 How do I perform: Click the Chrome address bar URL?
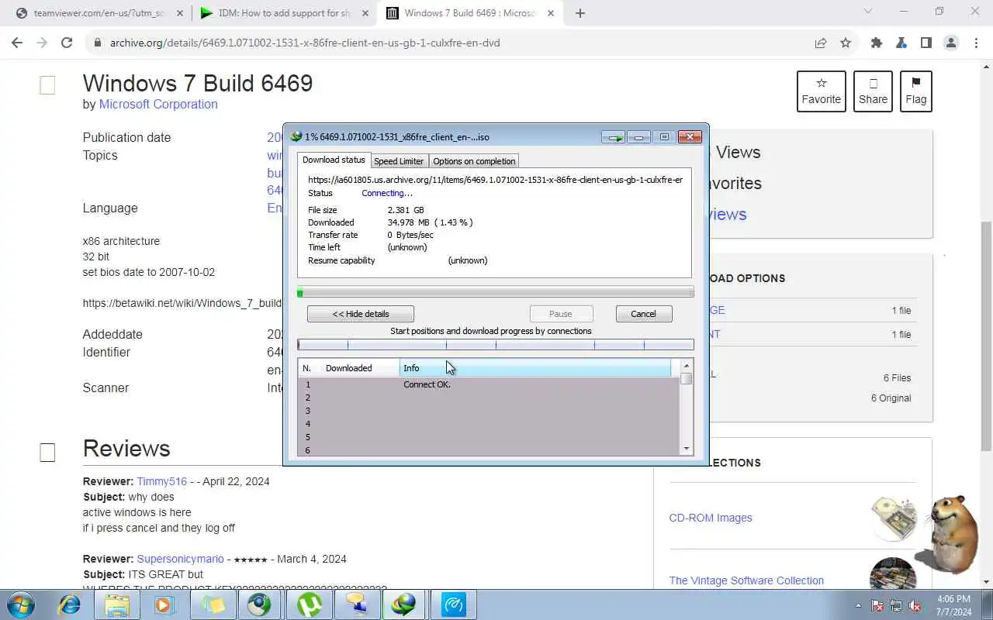point(305,43)
